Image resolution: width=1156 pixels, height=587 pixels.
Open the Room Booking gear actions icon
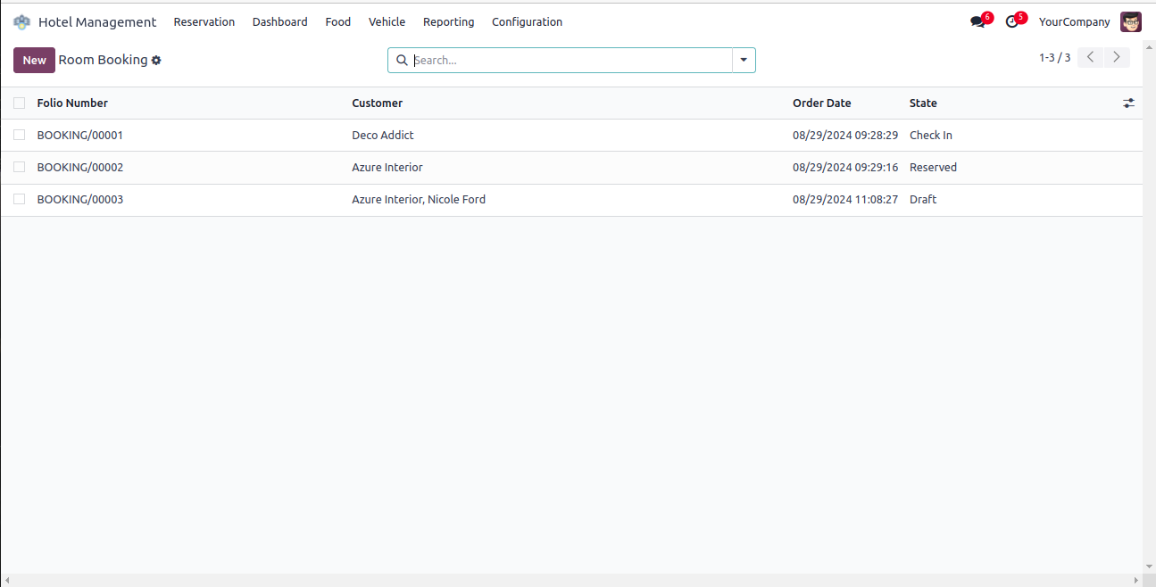point(156,61)
